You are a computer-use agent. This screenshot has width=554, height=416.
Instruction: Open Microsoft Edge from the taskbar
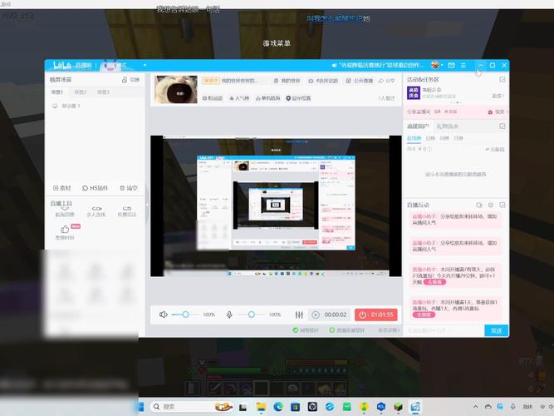278,407
